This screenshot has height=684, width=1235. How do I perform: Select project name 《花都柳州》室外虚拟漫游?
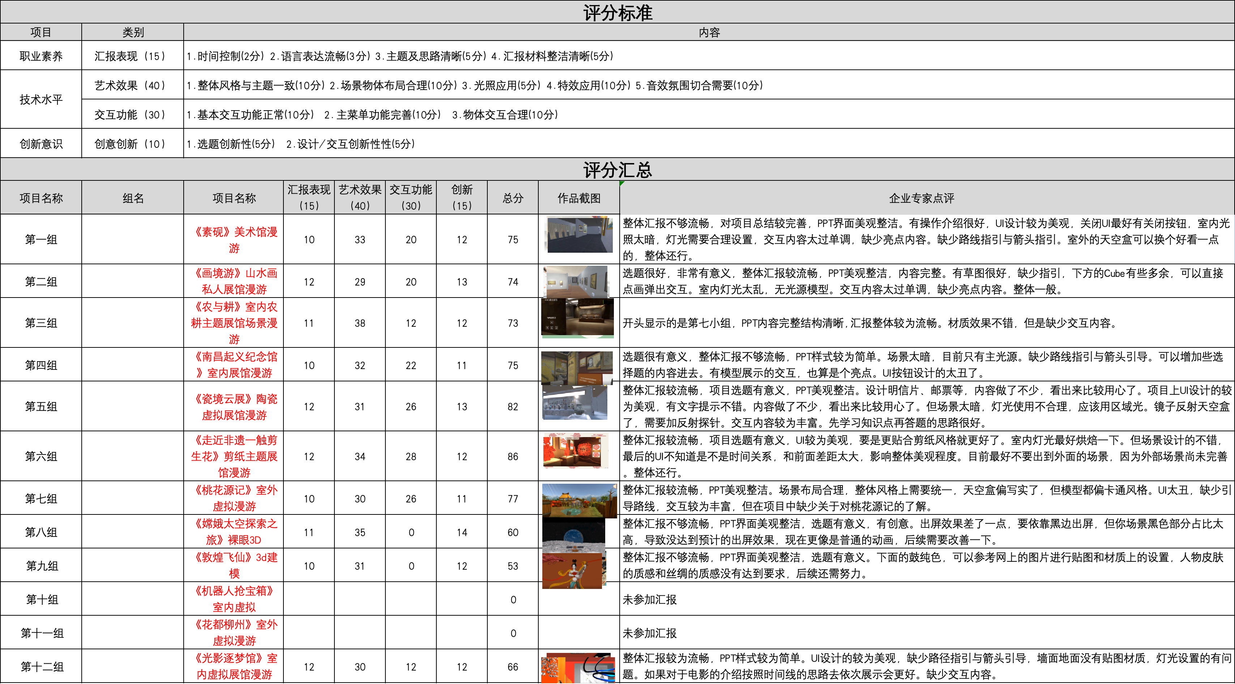234,632
